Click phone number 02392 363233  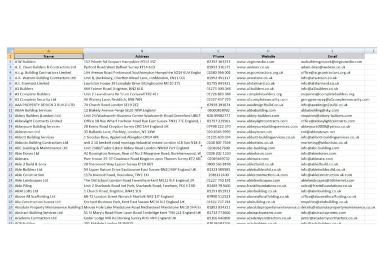coord(219,62)
